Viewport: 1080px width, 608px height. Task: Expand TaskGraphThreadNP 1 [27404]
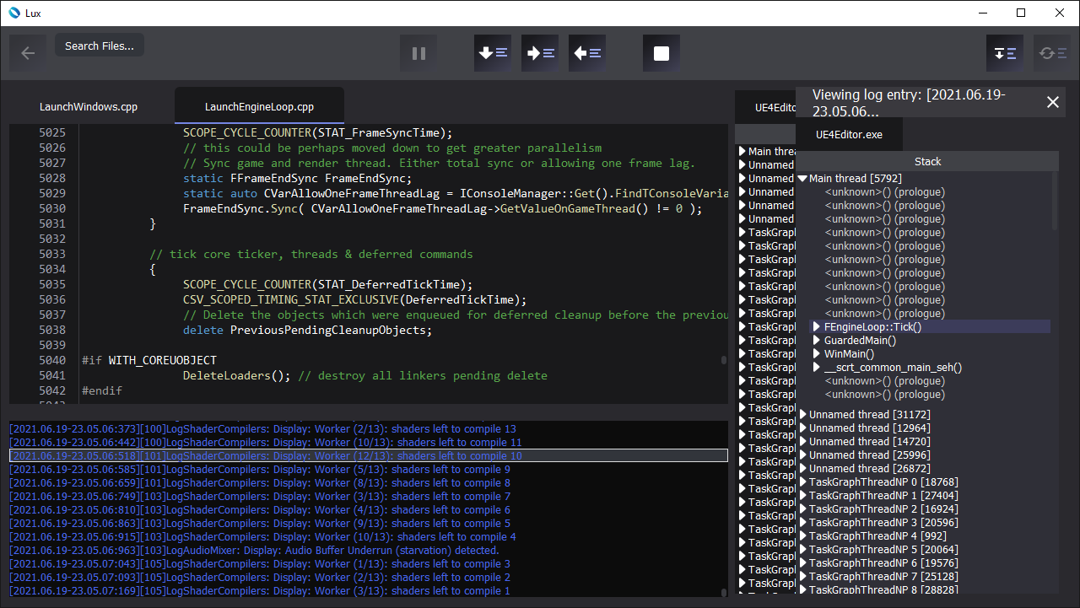(x=803, y=496)
